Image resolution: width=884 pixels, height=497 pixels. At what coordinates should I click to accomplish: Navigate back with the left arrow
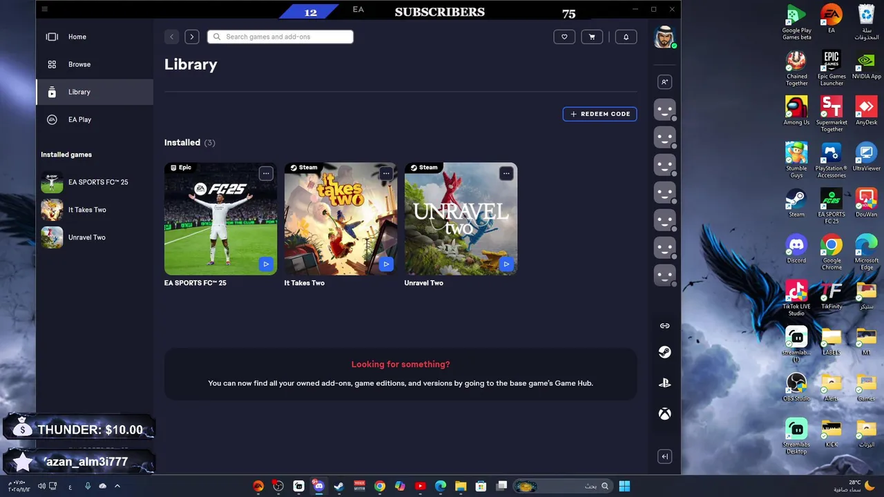tap(171, 37)
